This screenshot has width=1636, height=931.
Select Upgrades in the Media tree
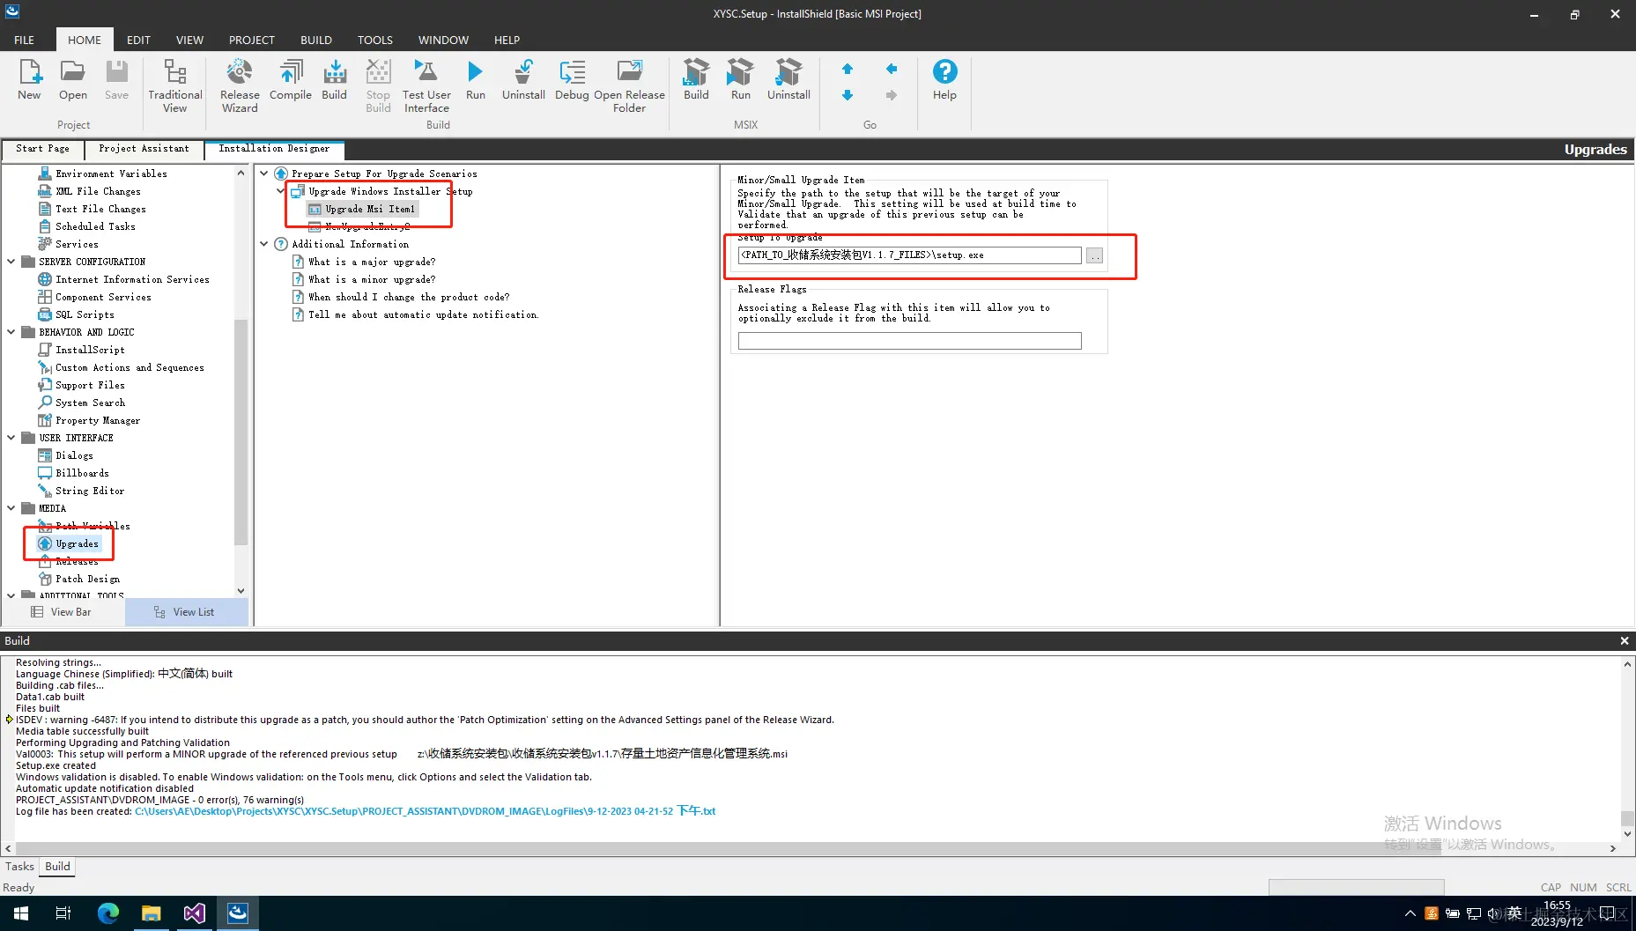coord(77,543)
